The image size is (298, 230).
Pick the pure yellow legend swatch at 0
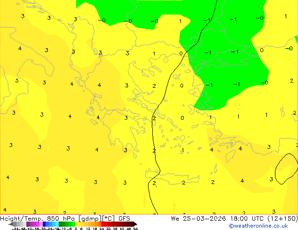point(77,224)
